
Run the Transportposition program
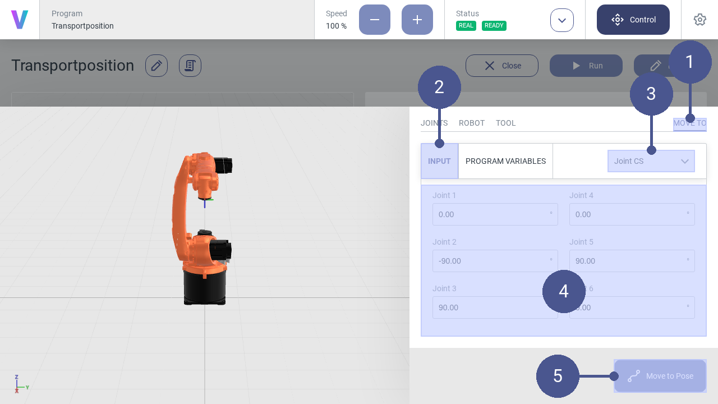coord(586,66)
